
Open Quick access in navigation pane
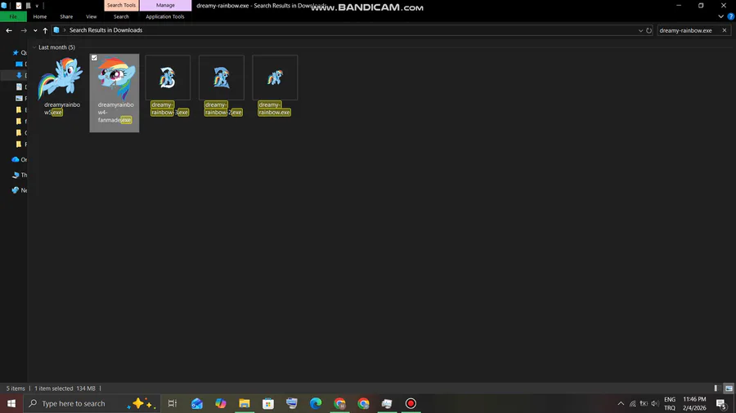click(x=20, y=52)
